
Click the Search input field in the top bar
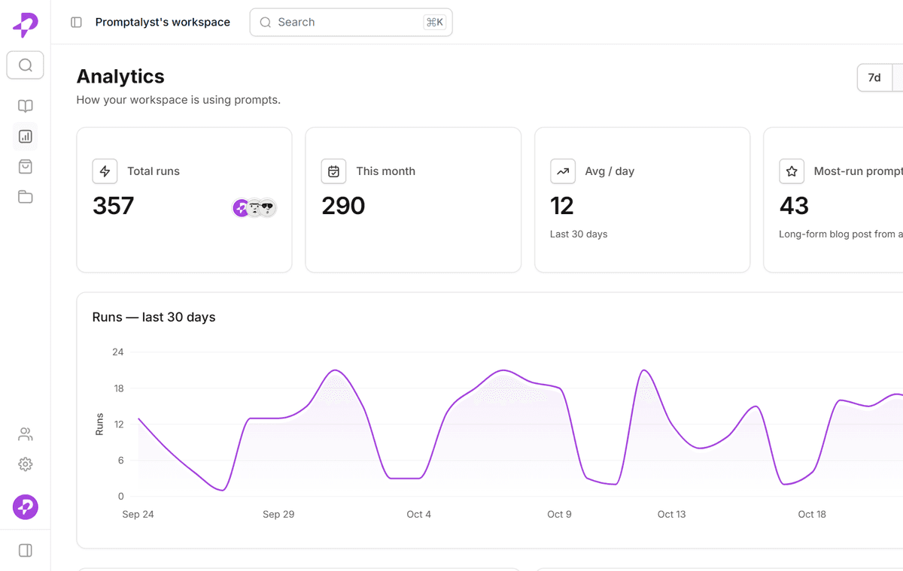351,23
